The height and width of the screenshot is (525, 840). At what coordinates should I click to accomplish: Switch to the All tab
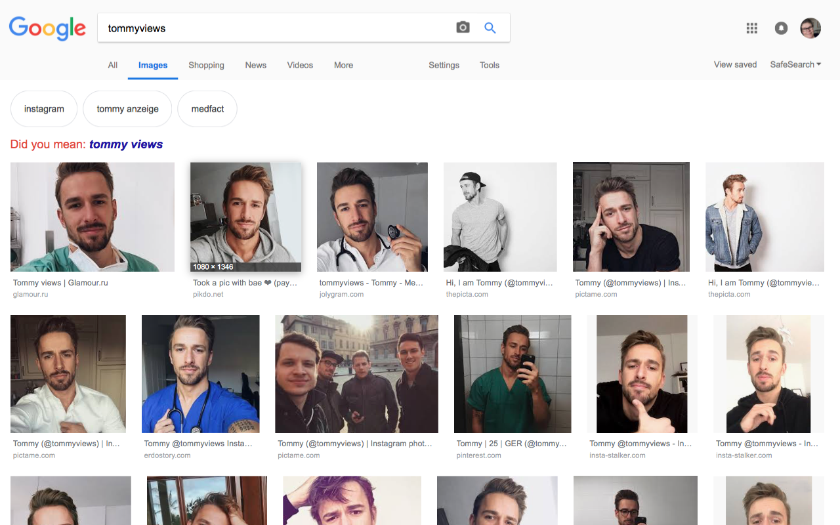113,65
